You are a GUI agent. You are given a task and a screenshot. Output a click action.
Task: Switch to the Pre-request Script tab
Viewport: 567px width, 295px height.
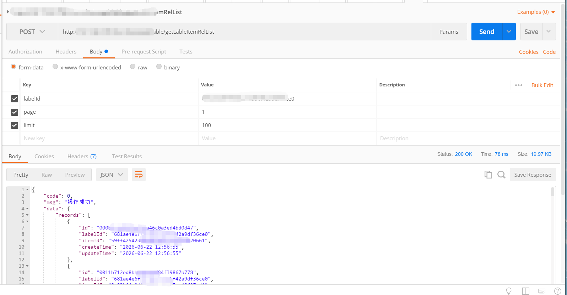(144, 51)
